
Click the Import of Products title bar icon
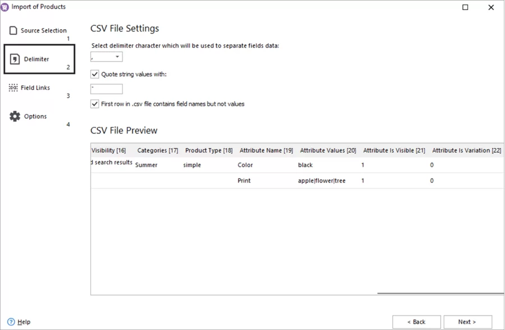[6, 7]
